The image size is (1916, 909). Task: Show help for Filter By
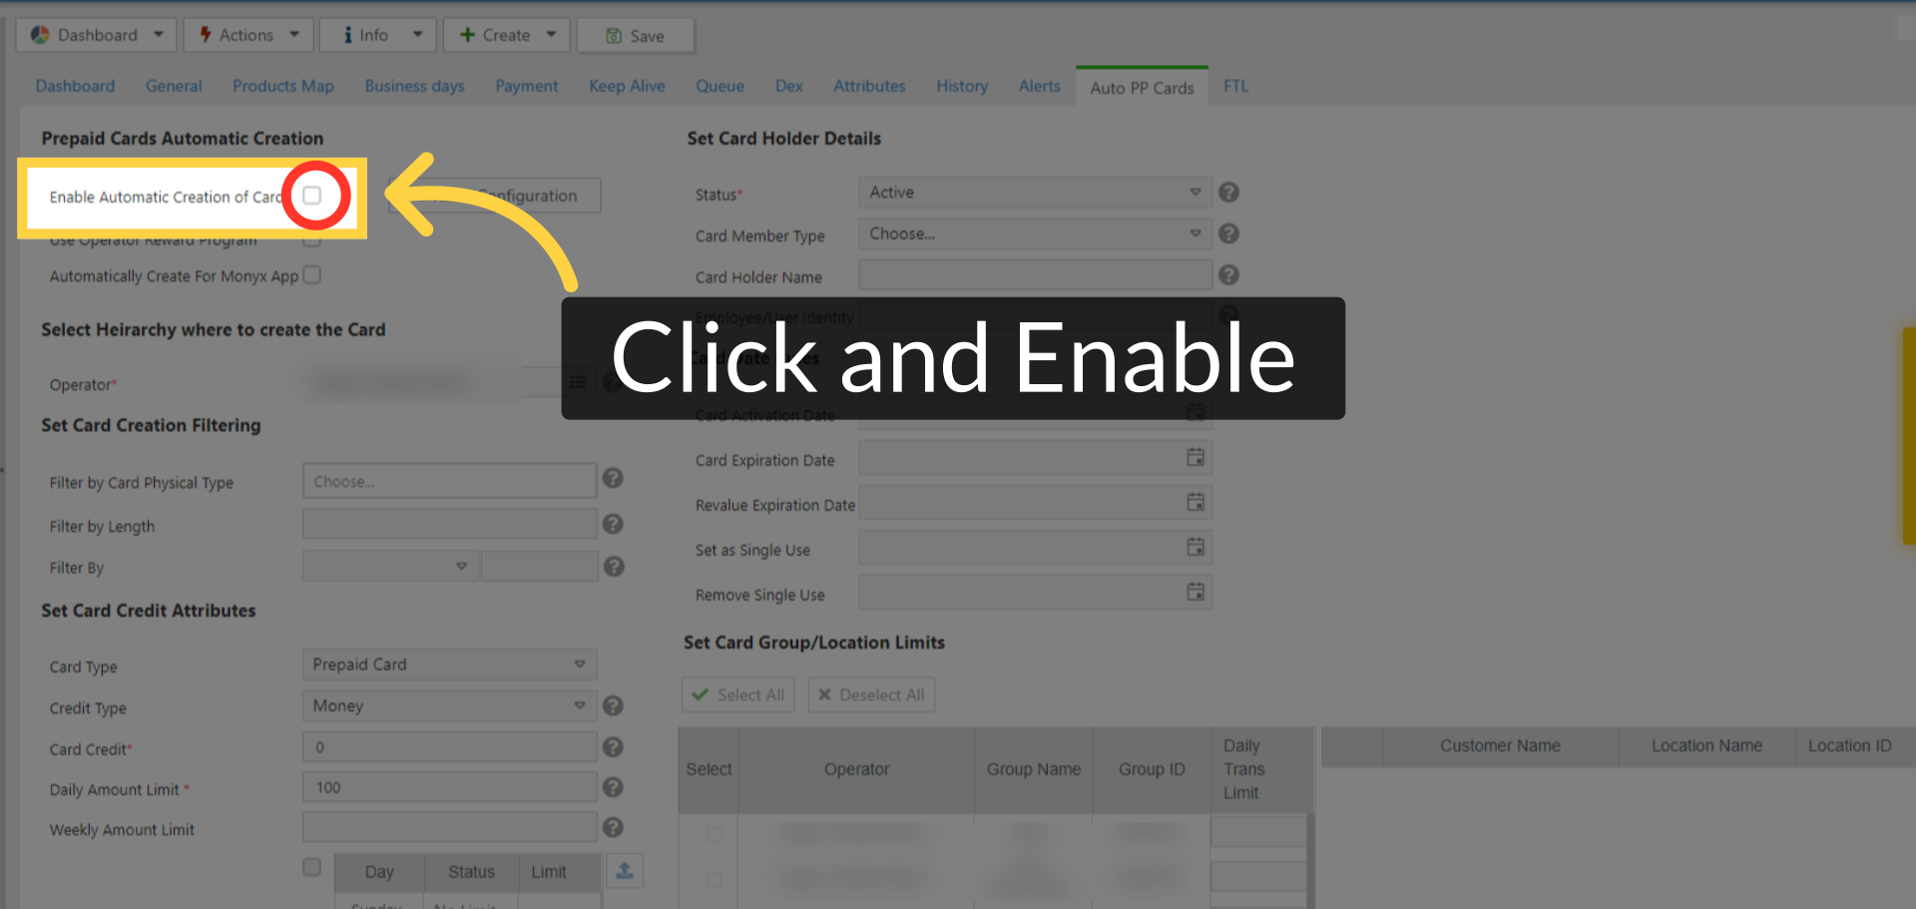click(615, 567)
